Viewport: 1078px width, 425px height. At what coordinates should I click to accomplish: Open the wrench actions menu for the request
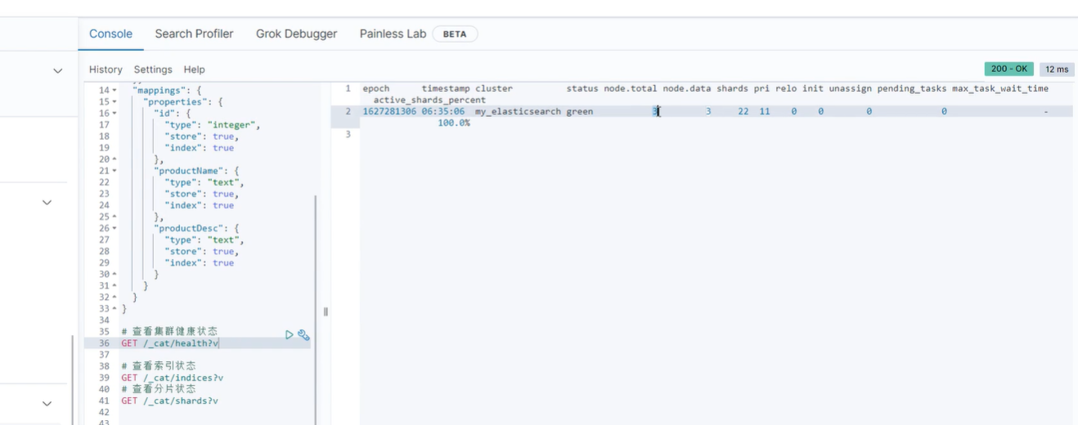pyautogui.click(x=303, y=334)
